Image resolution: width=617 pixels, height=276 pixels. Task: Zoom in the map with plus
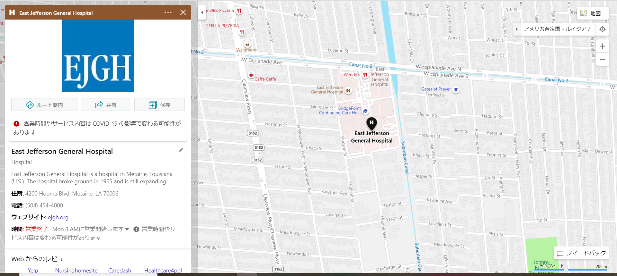tap(603, 46)
